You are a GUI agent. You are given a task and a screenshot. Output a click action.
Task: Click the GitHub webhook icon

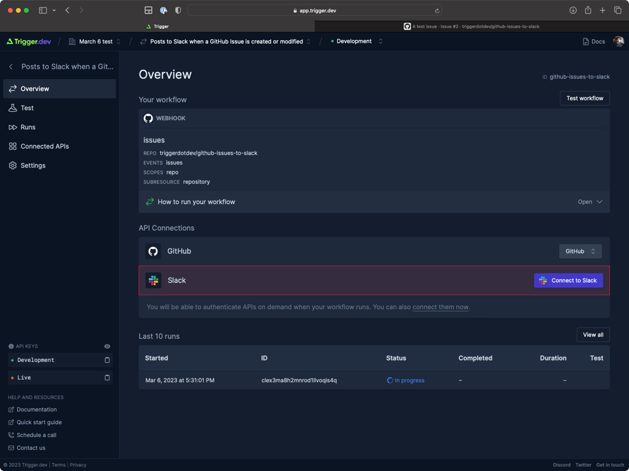tap(148, 118)
